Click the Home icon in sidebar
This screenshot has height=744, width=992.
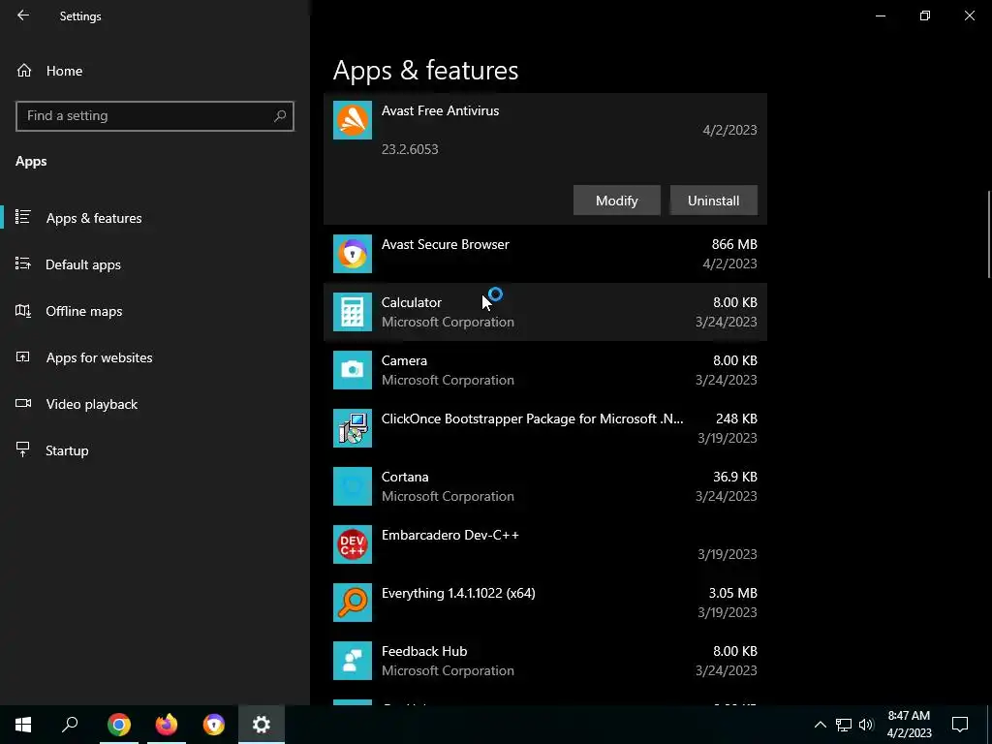pos(24,71)
